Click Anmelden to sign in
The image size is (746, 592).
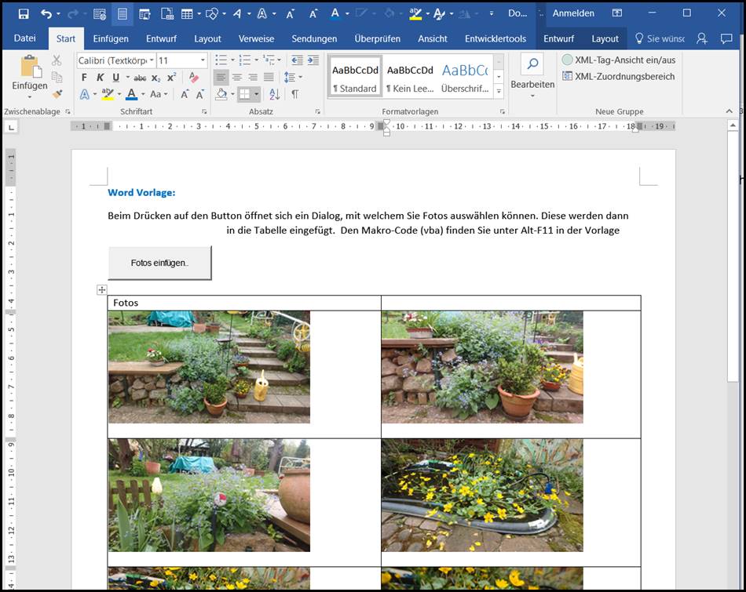pos(573,13)
